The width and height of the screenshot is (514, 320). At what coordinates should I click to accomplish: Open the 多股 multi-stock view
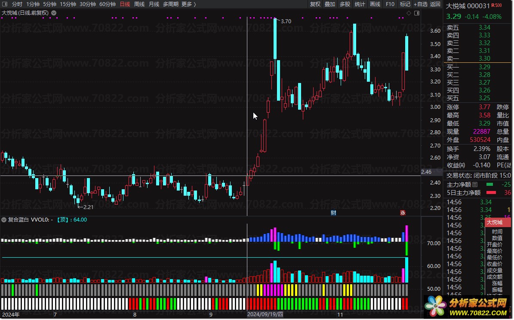point(345,4)
